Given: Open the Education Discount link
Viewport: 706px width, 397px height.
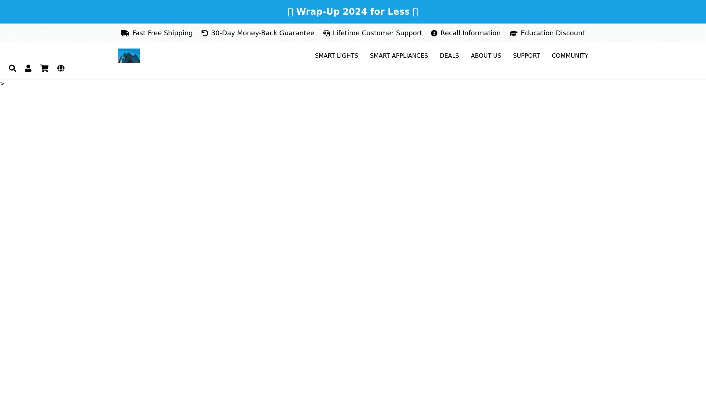Looking at the screenshot, I should click(x=552, y=33).
